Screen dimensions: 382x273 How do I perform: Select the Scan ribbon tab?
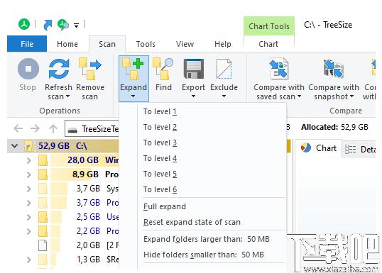(107, 44)
